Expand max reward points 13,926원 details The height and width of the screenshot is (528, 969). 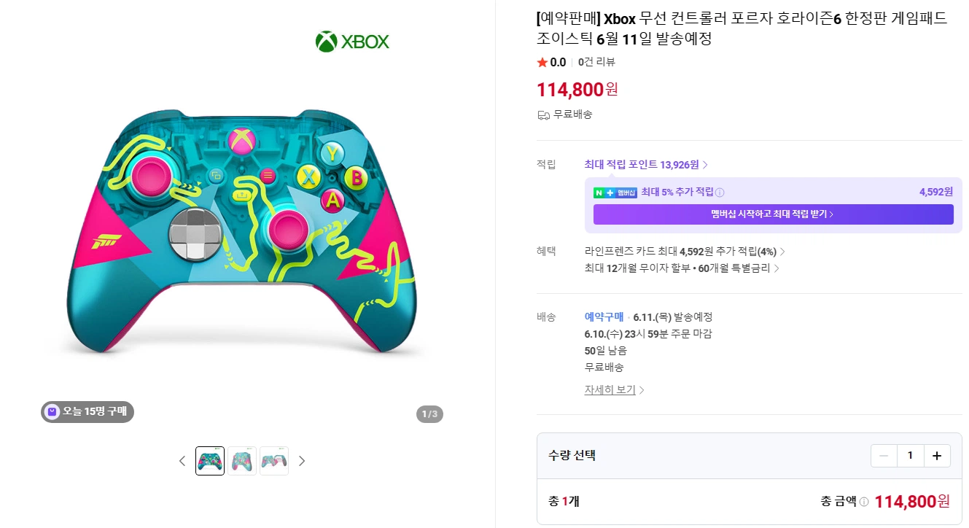click(x=646, y=165)
